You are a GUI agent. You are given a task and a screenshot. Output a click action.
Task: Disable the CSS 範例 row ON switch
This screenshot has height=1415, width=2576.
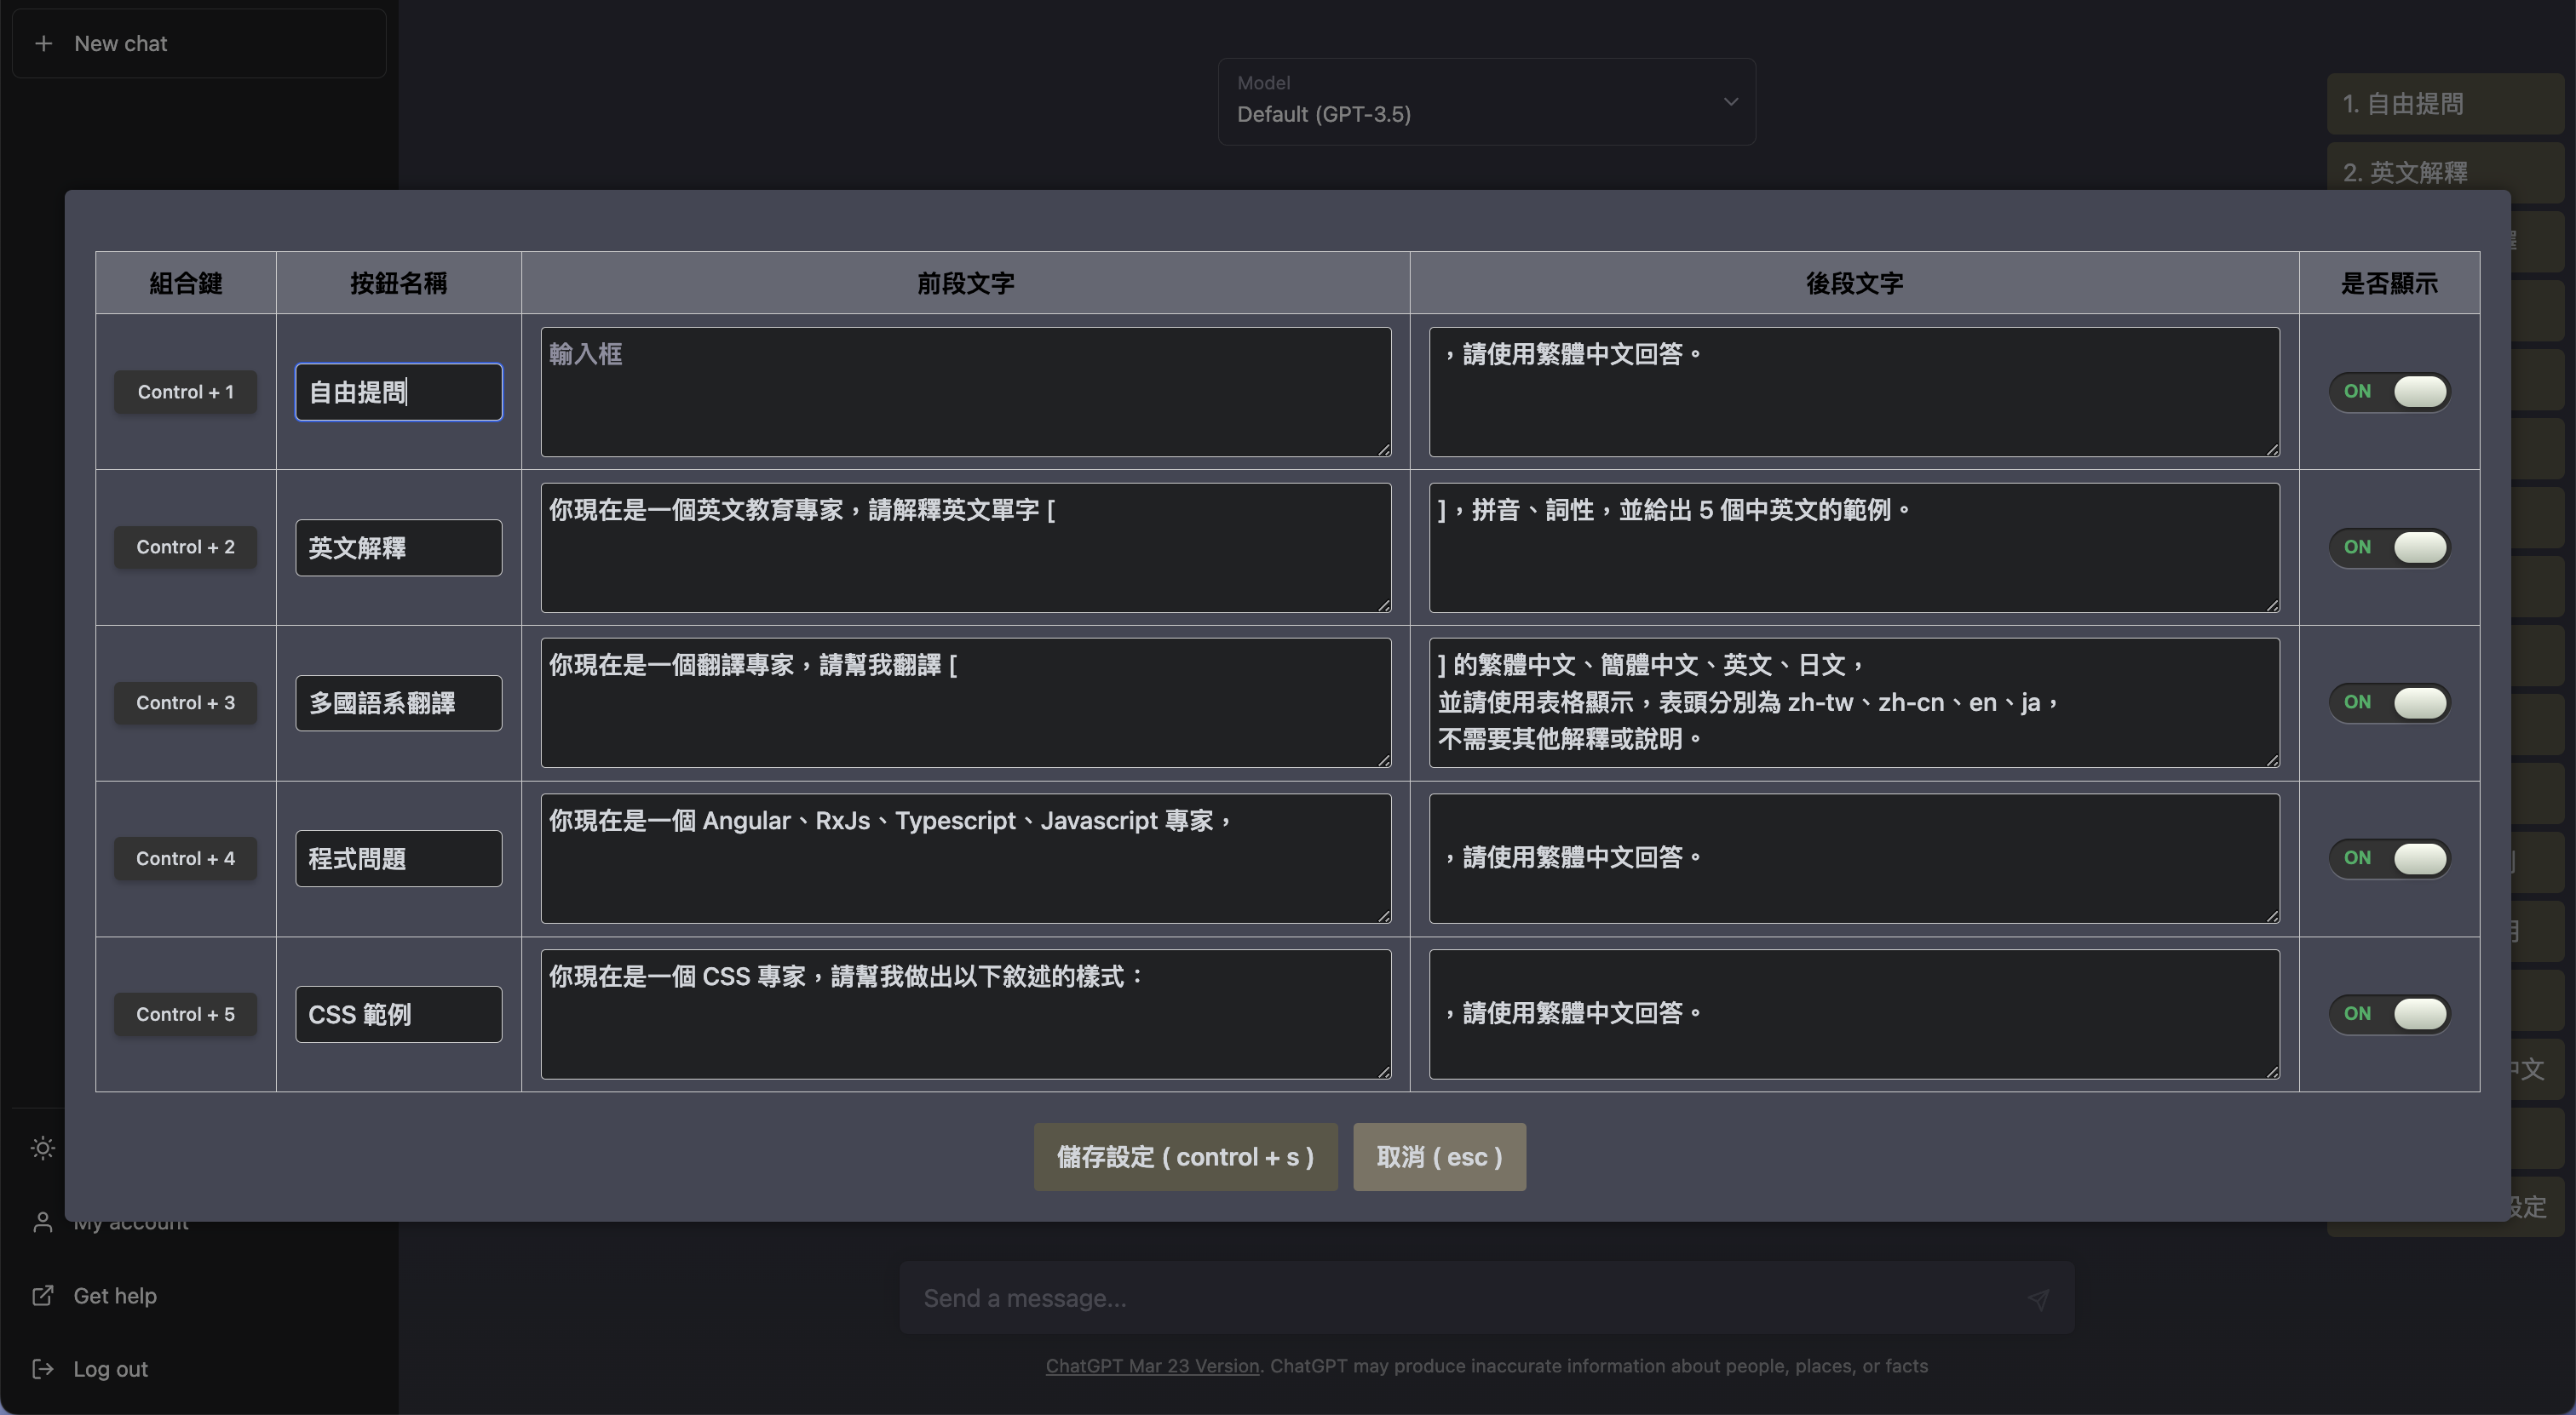(2389, 1014)
